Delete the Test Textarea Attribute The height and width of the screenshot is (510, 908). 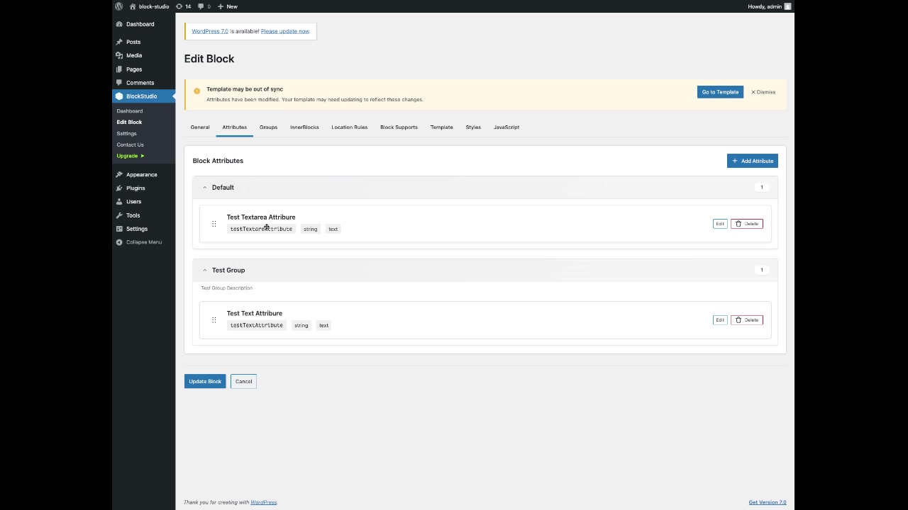(746, 224)
